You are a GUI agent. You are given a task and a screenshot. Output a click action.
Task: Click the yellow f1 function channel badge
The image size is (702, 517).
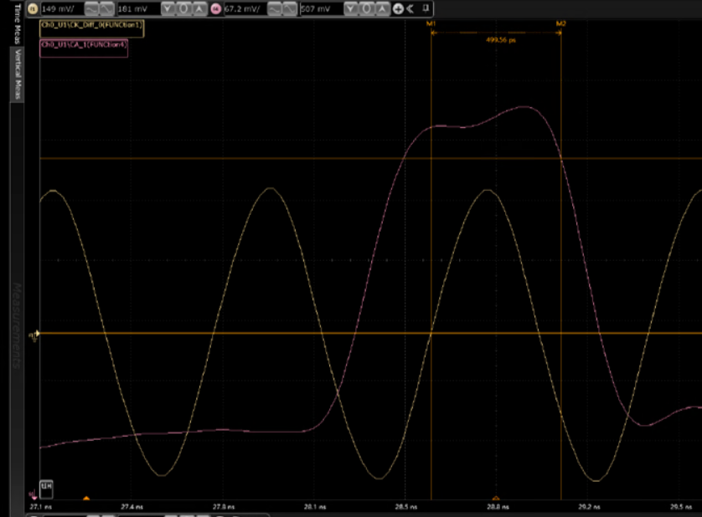33,9
